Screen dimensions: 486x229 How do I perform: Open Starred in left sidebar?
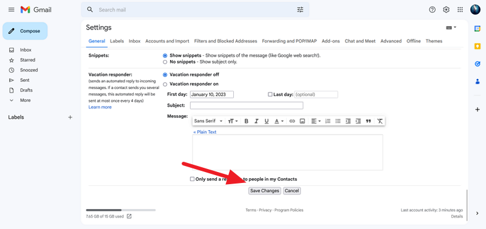[27, 60]
